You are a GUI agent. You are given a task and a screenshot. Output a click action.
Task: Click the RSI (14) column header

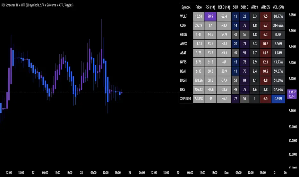tap(210, 7)
